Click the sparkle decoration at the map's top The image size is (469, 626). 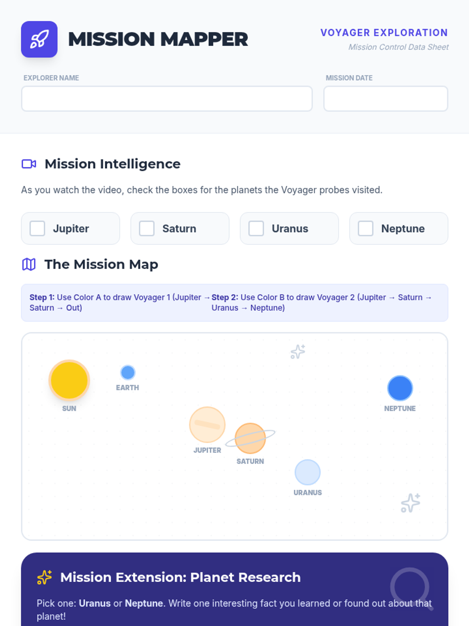coord(298,352)
